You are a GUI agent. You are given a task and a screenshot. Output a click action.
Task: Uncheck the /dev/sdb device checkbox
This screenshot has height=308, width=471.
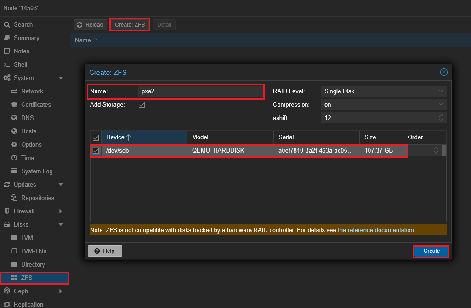point(96,151)
